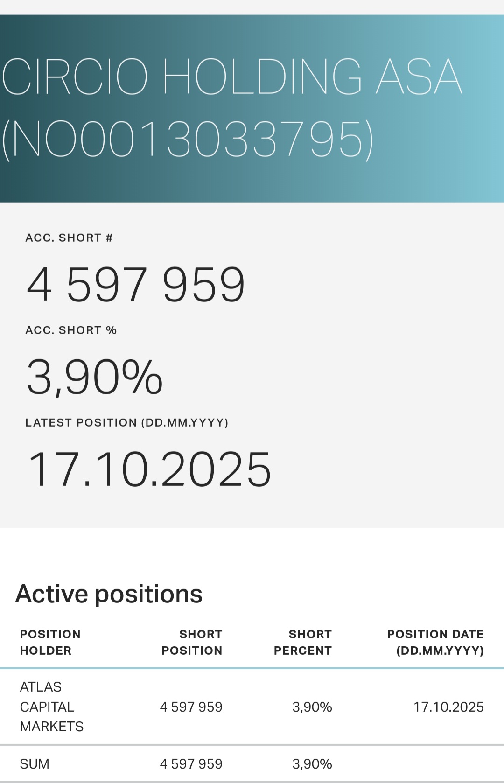
Task: Click Atlas Capital Markets' short percent 3,90%
Action: 312,707
